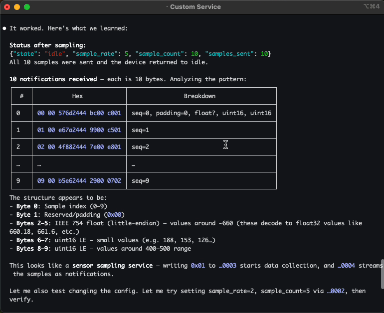
Task: Click the "Breakdown" column header
Action: 199,96
